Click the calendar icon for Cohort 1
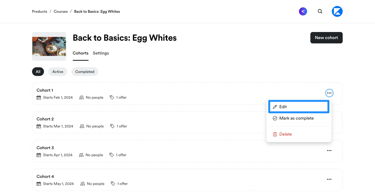The width and height of the screenshot is (375, 195). click(x=39, y=98)
